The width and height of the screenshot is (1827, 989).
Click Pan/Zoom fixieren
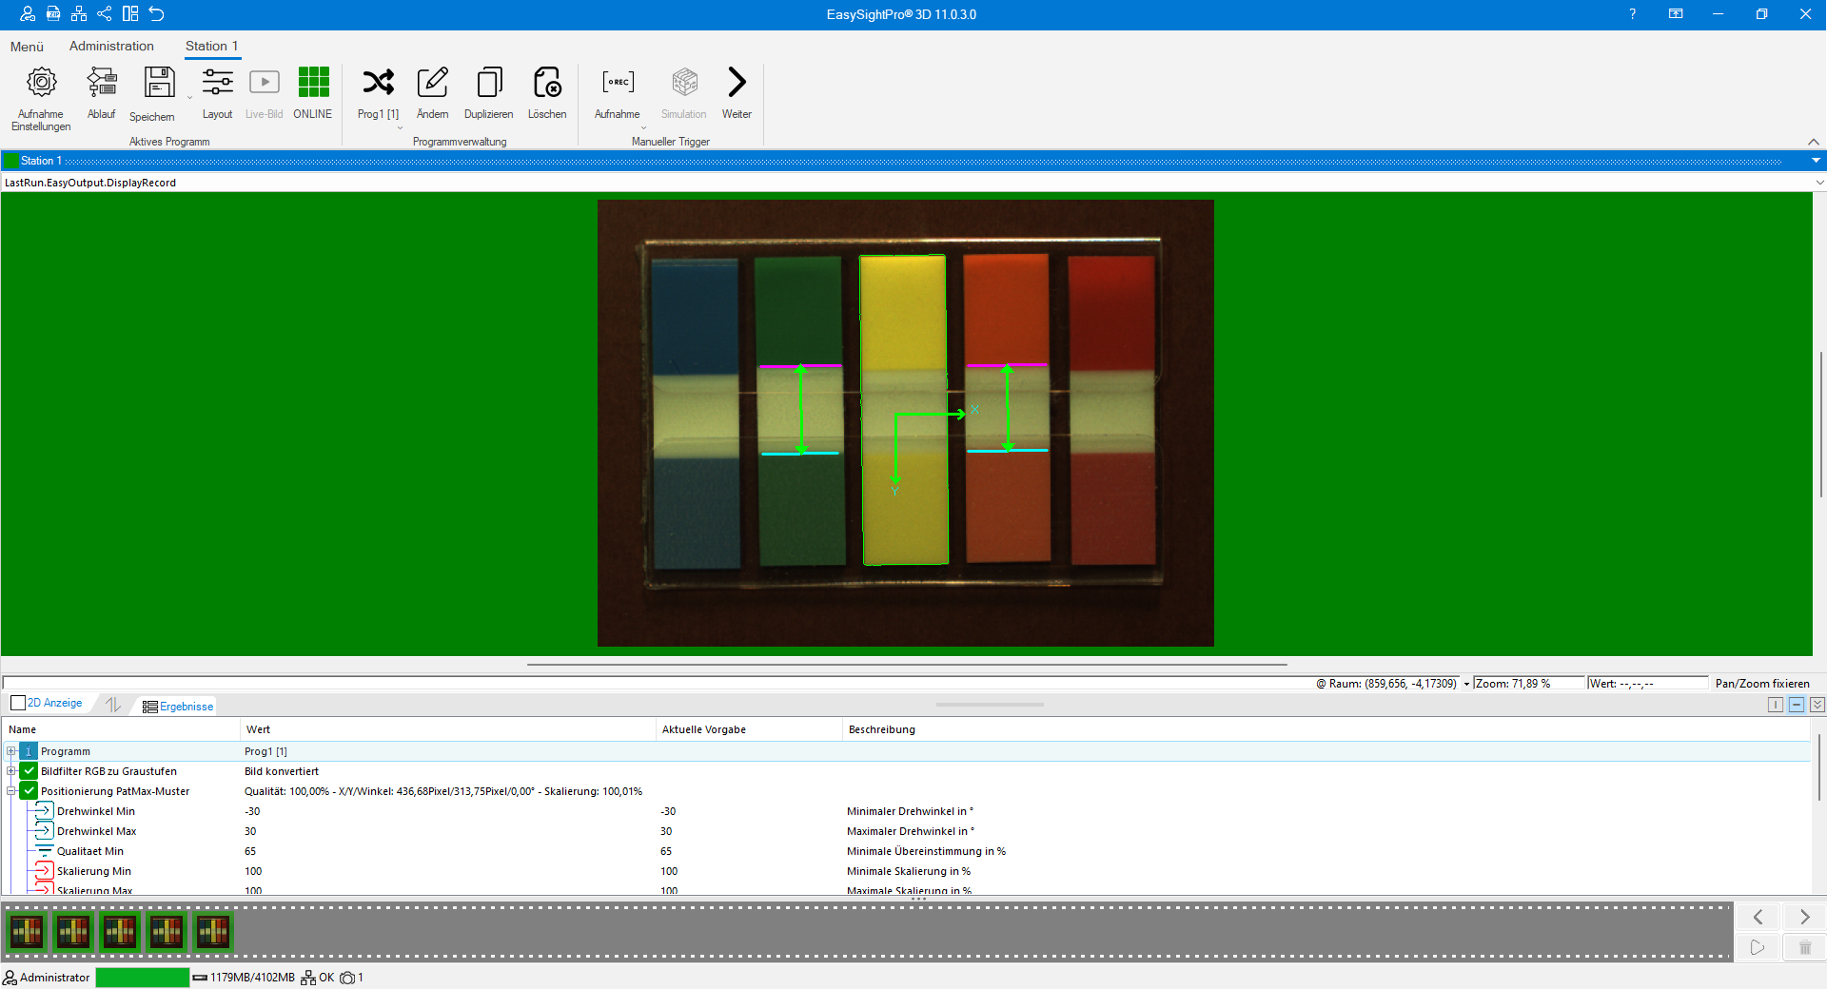point(1762,684)
